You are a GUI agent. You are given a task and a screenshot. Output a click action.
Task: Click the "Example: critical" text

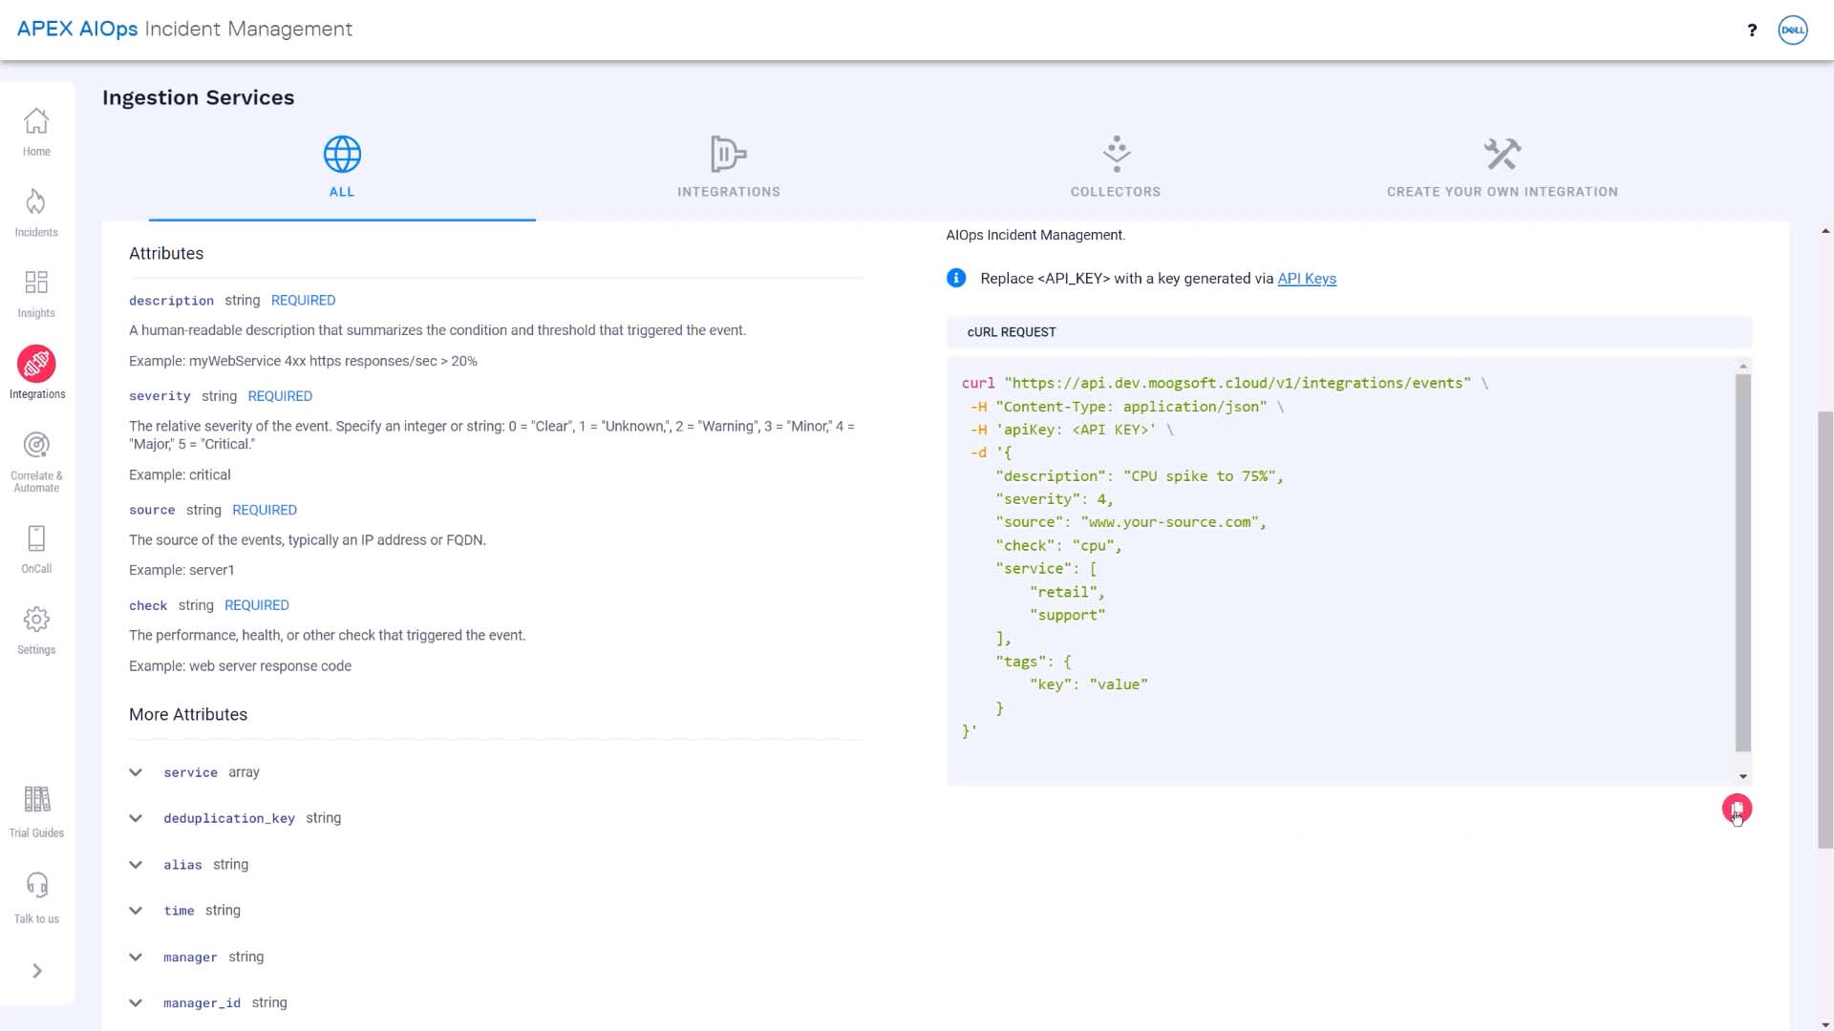click(x=180, y=475)
